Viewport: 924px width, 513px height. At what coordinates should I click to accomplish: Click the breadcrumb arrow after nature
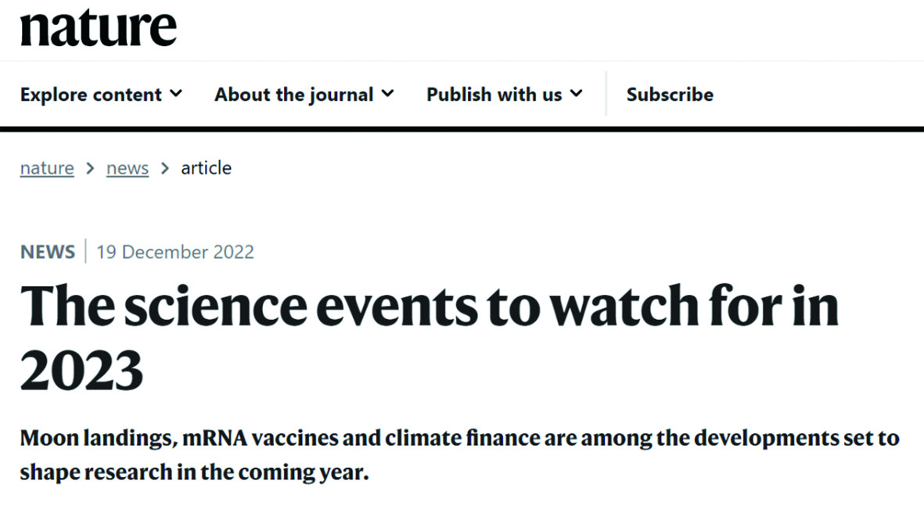click(90, 169)
